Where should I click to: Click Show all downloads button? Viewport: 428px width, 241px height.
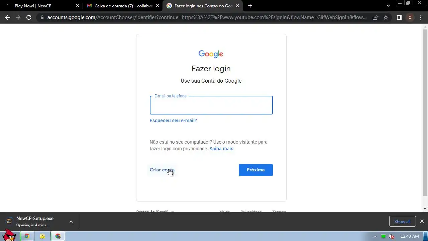[x=402, y=221]
